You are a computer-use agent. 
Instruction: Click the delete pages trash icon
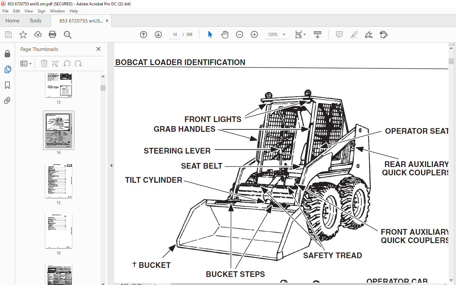click(44, 63)
